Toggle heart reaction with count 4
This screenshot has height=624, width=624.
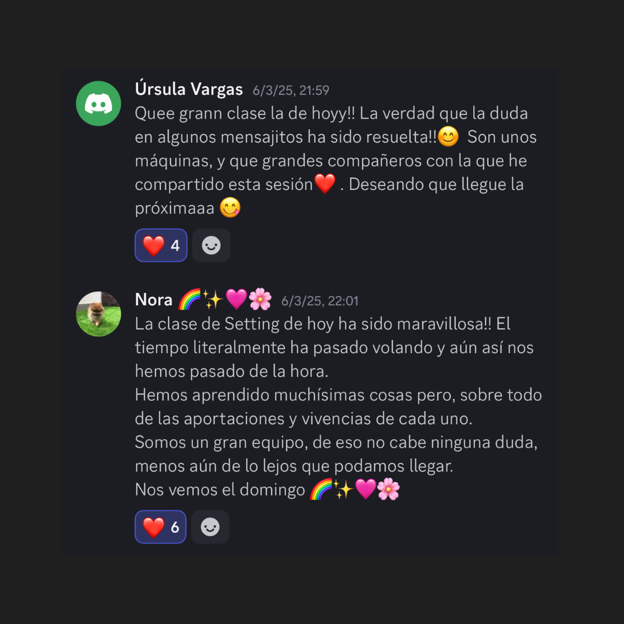(161, 245)
